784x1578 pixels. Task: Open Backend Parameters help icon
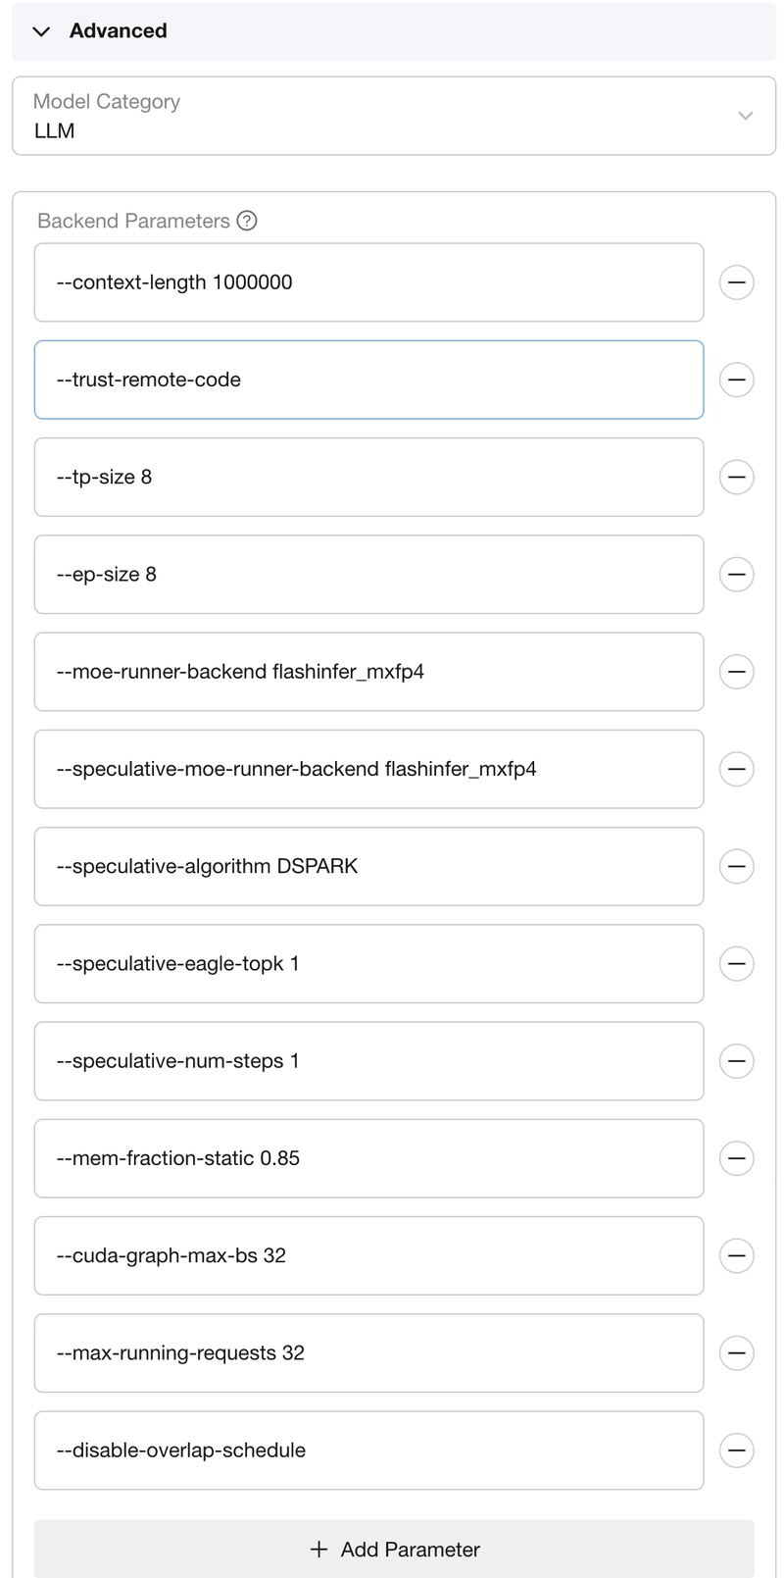[x=247, y=221]
